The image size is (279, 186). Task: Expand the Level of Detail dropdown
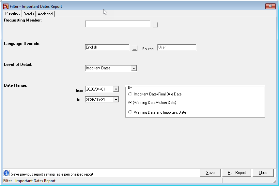(134, 68)
